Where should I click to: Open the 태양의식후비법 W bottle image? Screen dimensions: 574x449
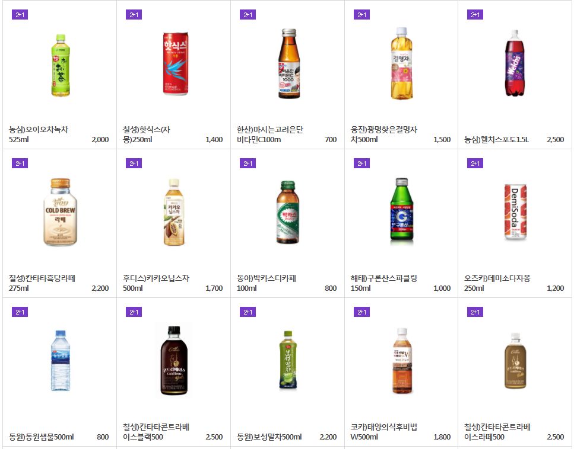click(402, 361)
